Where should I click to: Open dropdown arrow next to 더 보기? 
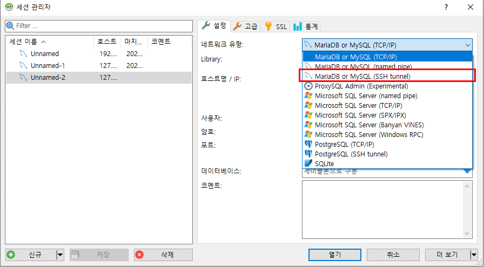click(x=474, y=255)
